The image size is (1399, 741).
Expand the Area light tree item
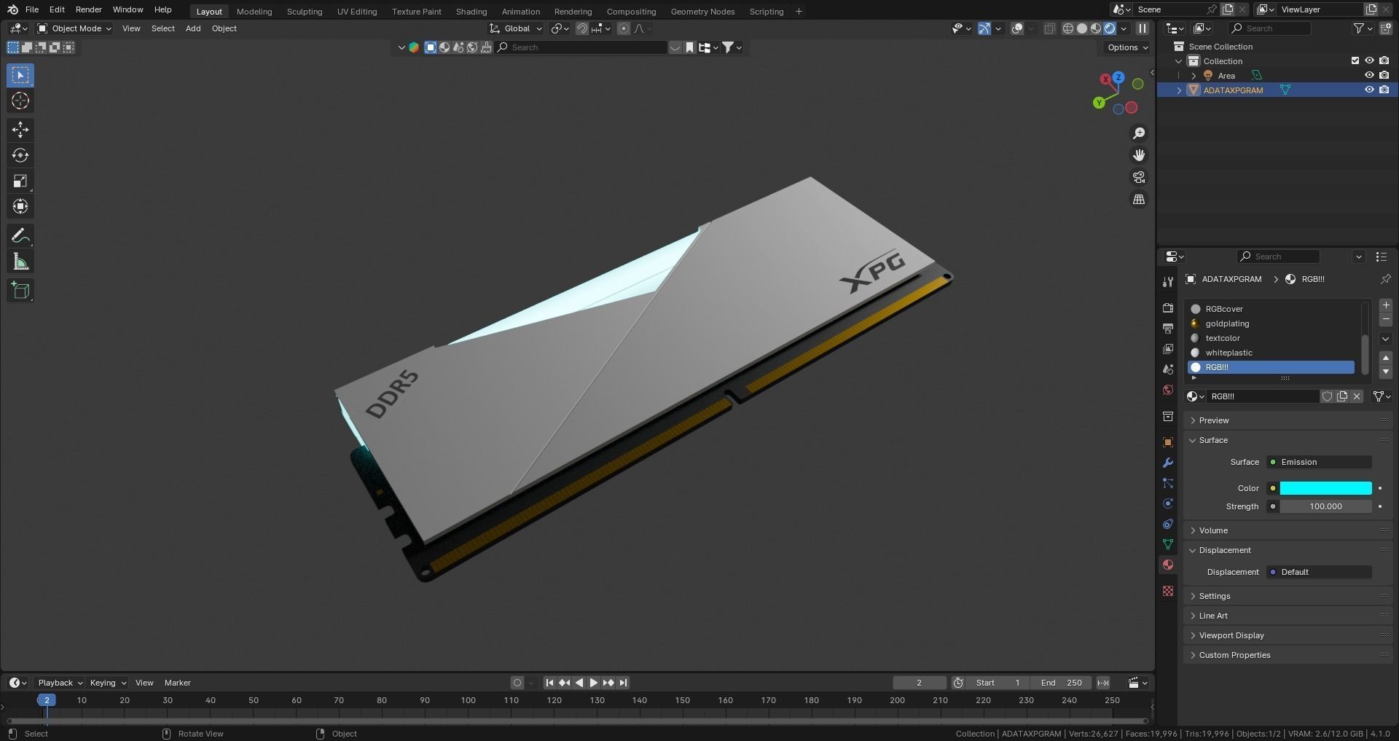[x=1194, y=76]
